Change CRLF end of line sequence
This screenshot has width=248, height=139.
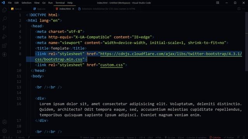click(x=150, y=137)
